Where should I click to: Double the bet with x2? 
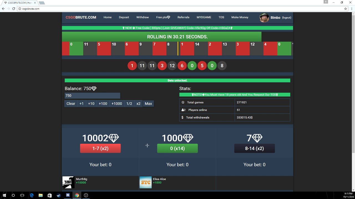[x=138, y=103]
